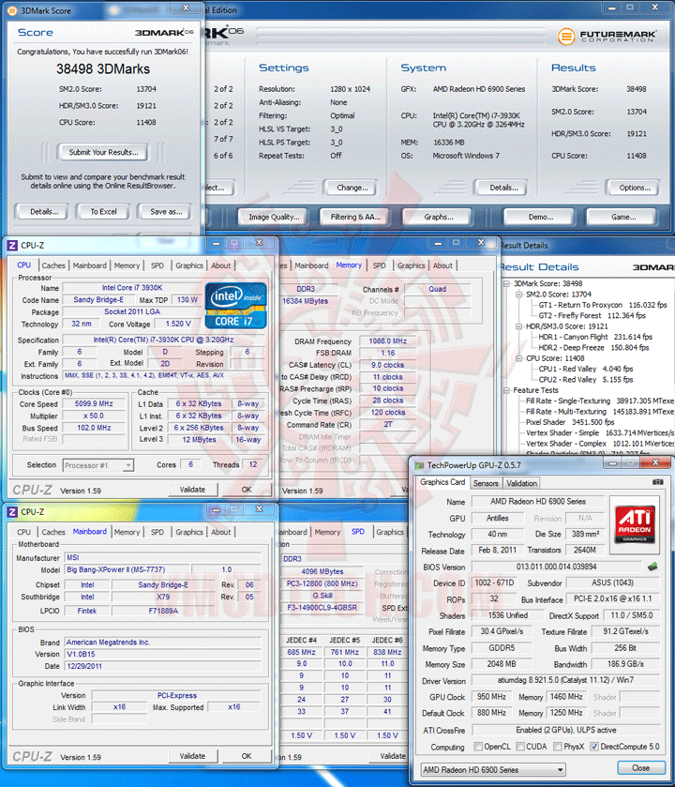Collapse the CPU Score: 11408 node
Image resolution: width=675 pixels, height=787 pixels.
pyautogui.click(x=519, y=358)
